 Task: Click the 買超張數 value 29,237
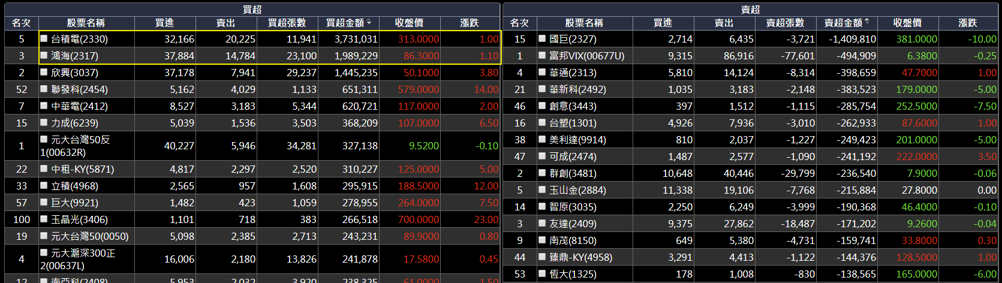[302, 73]
